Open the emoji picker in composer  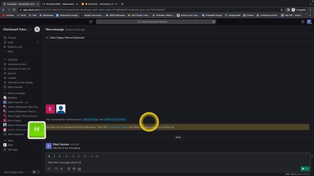[69, 169]
